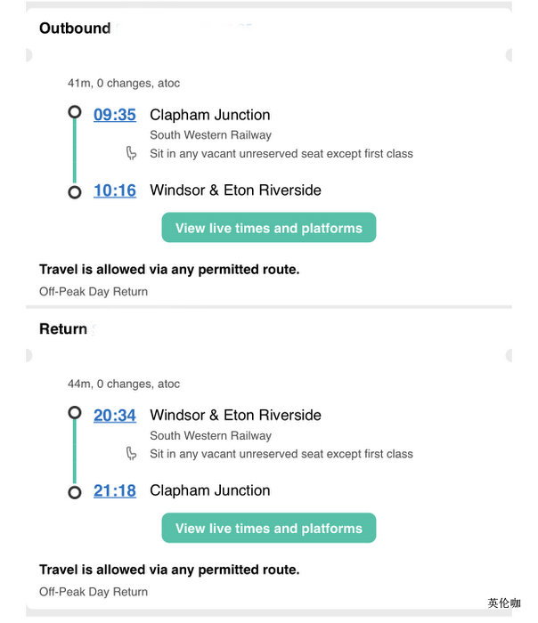Open the 10:16 arrival time link
538x623 pixels.
pos(115,190)
